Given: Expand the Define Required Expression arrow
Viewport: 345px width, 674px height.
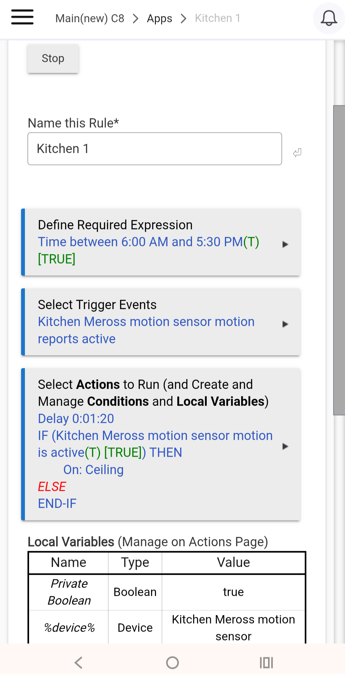Looking at the screenshot, I should (285, 244).
